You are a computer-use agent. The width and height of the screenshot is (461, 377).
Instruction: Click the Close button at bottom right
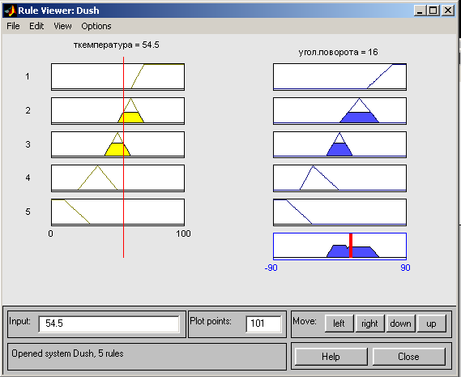408,357
